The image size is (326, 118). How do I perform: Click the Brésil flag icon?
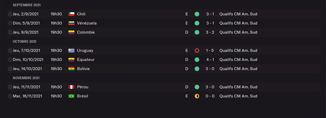coord(71,96)
